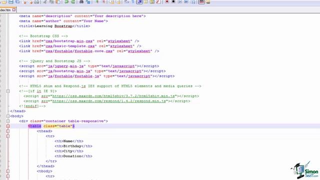Start macro recording with the red dot

pos(167,1)
